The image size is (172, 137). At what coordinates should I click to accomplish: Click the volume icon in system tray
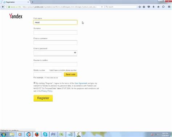click(158, 134)
